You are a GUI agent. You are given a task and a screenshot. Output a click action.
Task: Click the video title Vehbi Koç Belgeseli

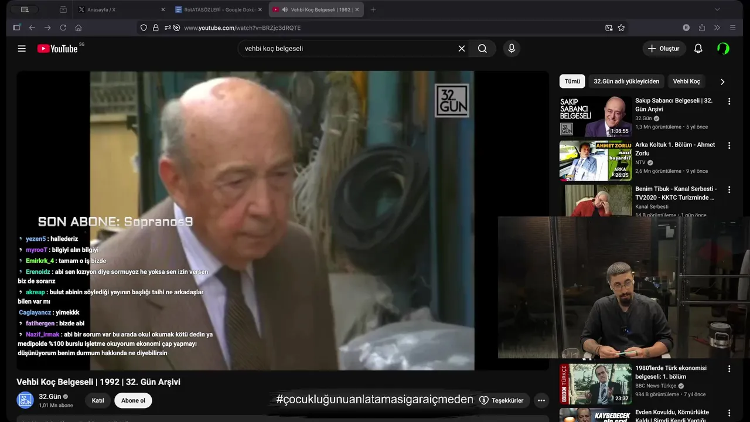point(98,382)
